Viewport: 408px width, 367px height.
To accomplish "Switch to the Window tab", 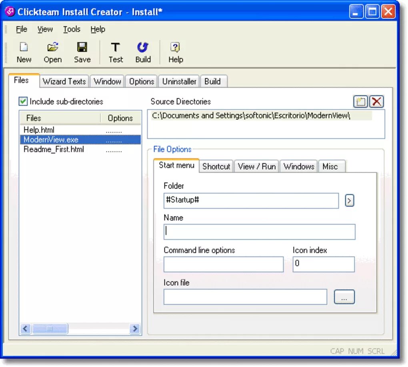I will (x=107, y=81).
